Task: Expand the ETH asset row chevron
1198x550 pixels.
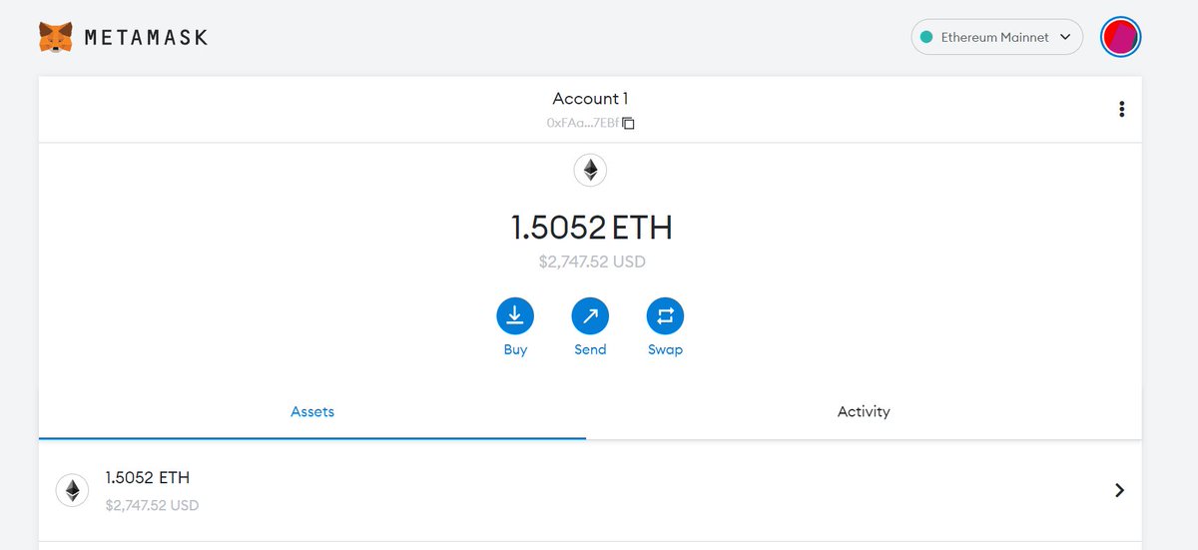Action: (x=1119, y=490)
